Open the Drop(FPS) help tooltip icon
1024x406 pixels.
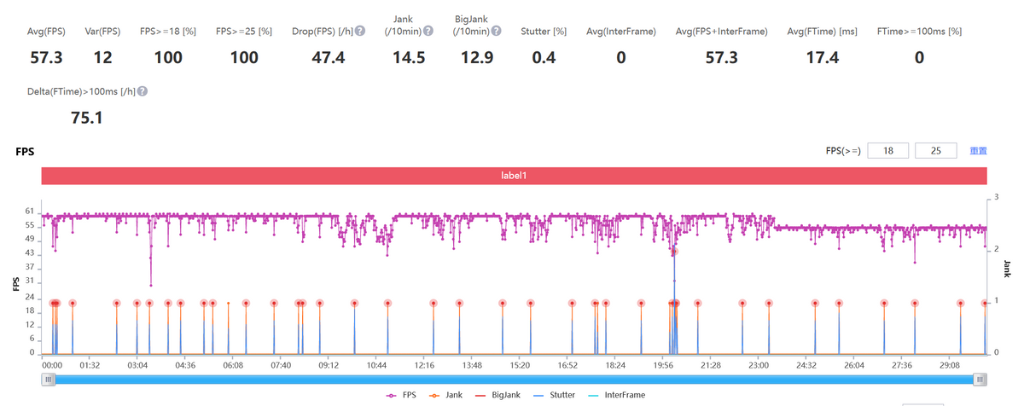coord(361,31)
